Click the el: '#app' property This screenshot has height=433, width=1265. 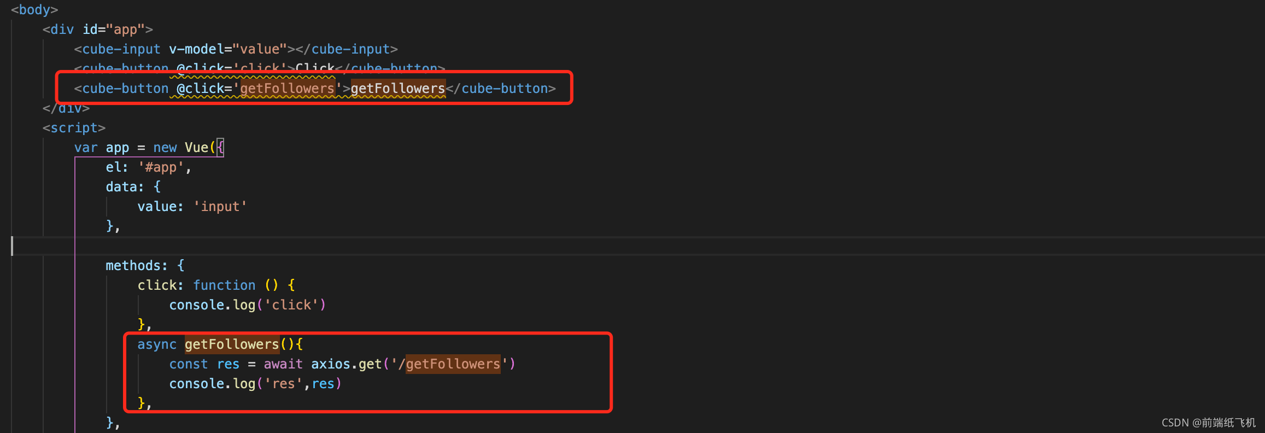pos(149,167)
